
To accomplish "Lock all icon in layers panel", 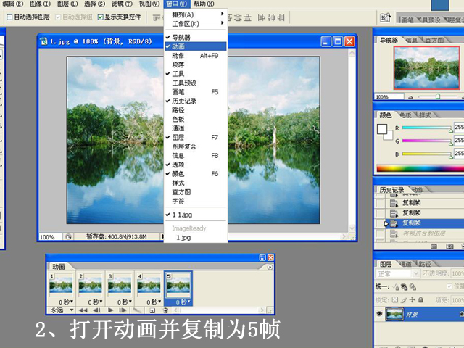I will click(x=420, y=299).
